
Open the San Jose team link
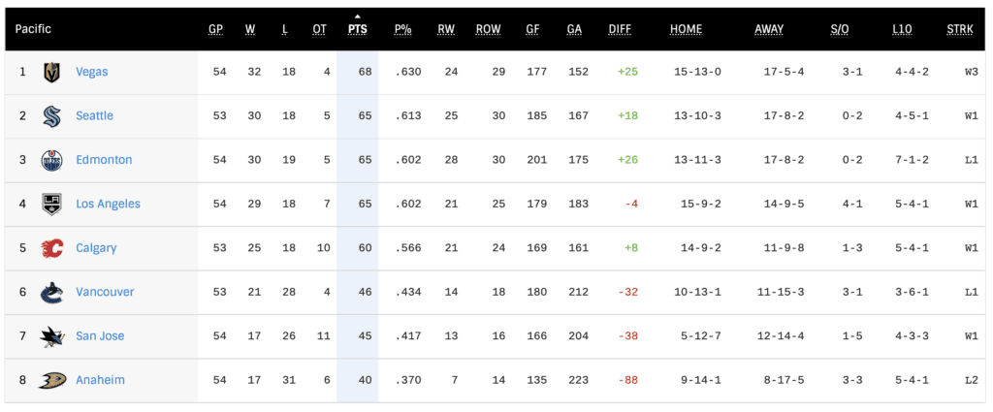pos(100,335)
